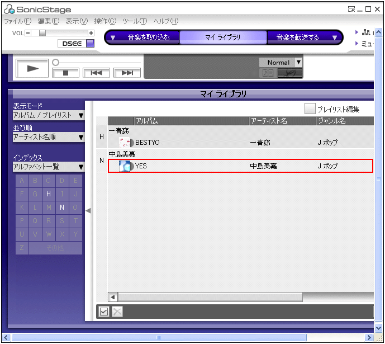Open the 音楽を取り込む import tab

click(149, 37)
